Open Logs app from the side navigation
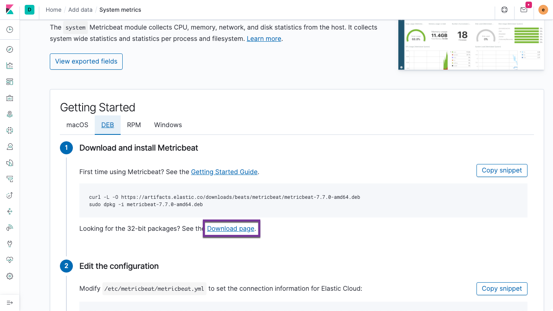The image size is (553, 311). tap(10, 163)
